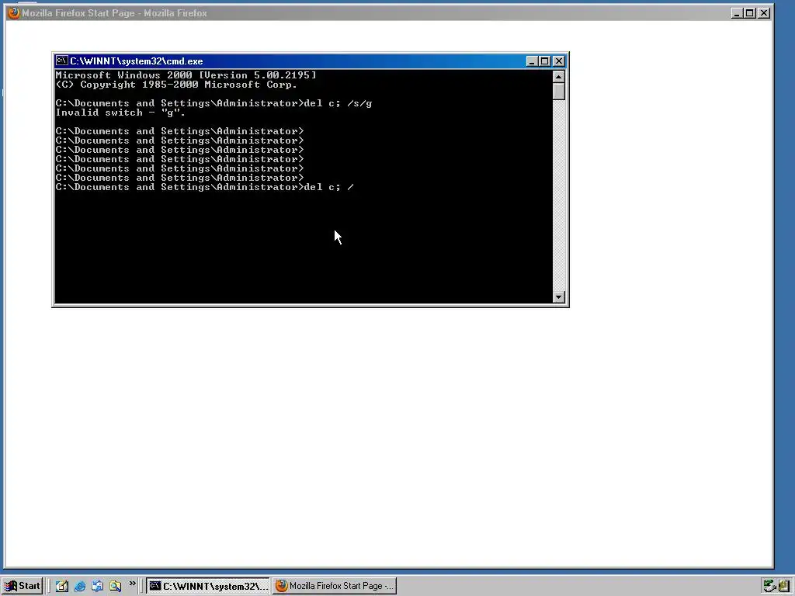Click the cmd scrollbar up arrow
This screenshot has width=795, height=596.
(x=559, y=77)
